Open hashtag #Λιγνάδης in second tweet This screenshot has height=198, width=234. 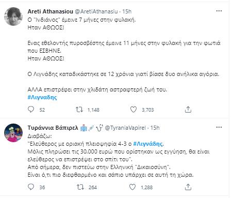(x=148, y=144)
